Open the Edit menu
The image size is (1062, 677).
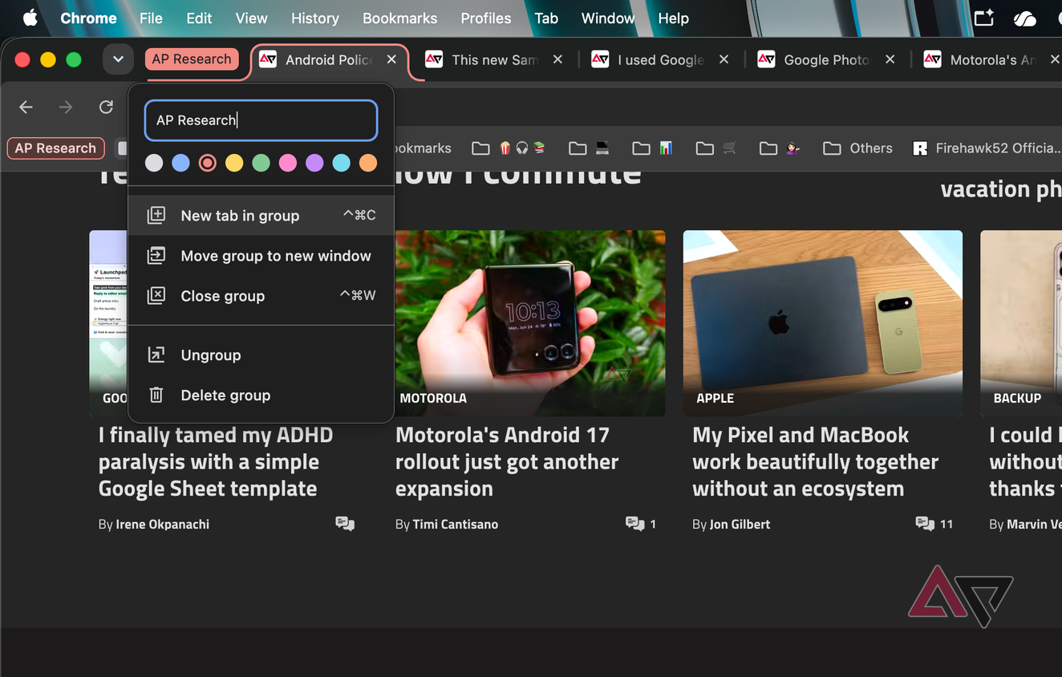tap(199, 18)
